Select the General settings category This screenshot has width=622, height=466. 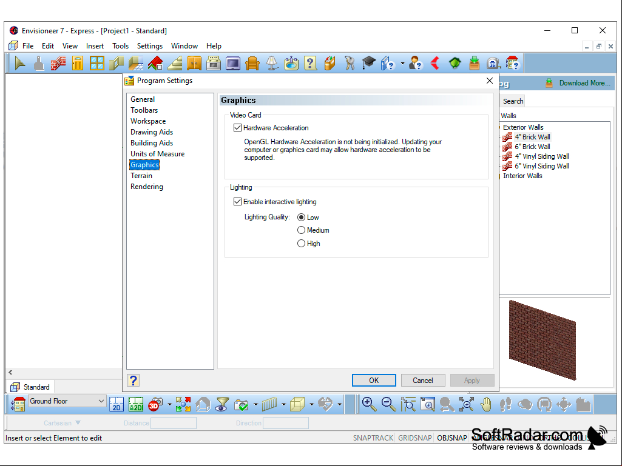143,99
